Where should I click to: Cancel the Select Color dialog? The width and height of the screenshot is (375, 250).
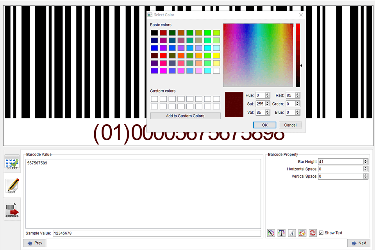click(x=290, y=125)
